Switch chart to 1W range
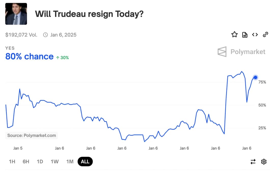275x172 pixels. pyautogui.click(x=54, y=162)
